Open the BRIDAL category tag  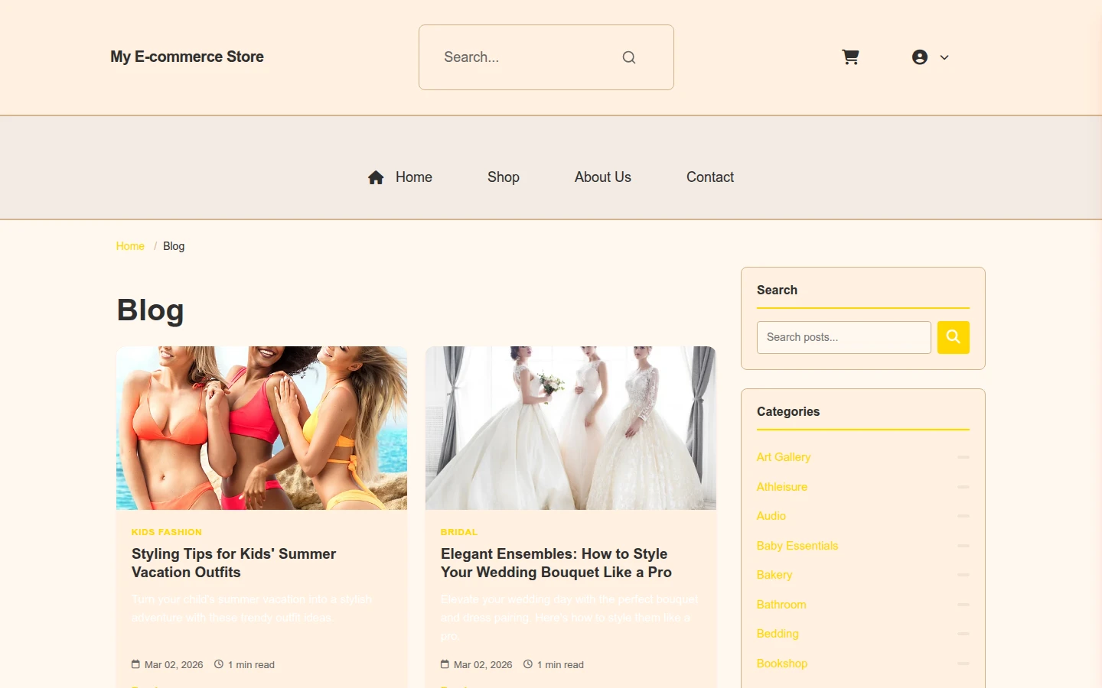pyautogui.click(x=459, y=532)
